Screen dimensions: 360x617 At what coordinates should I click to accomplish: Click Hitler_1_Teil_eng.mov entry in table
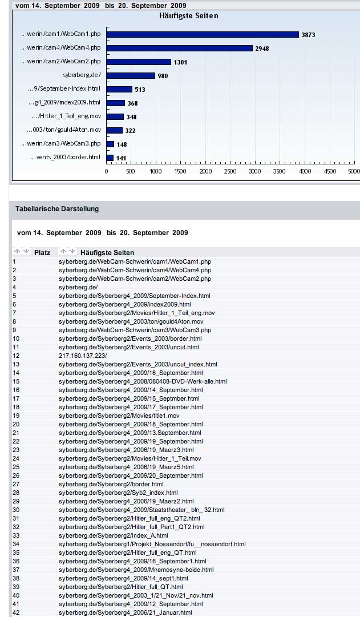pyautogui.click(x=136, y=313)
